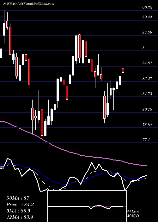Click the 90.38 price label

(147, 8)
